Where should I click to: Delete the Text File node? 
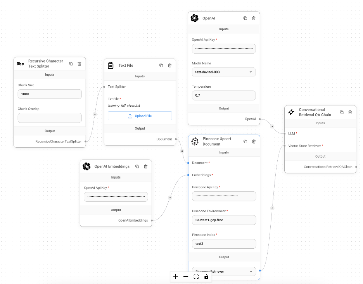coord(170,65)
